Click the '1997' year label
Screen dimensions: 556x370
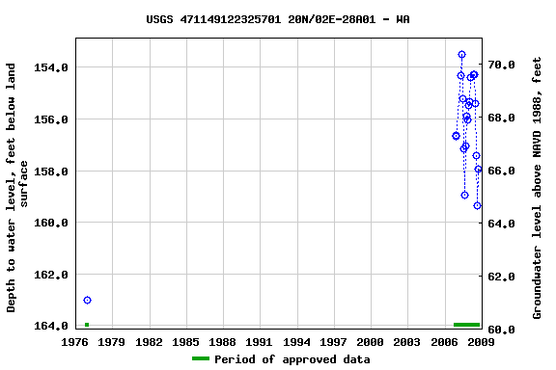(x=334, y=342)
